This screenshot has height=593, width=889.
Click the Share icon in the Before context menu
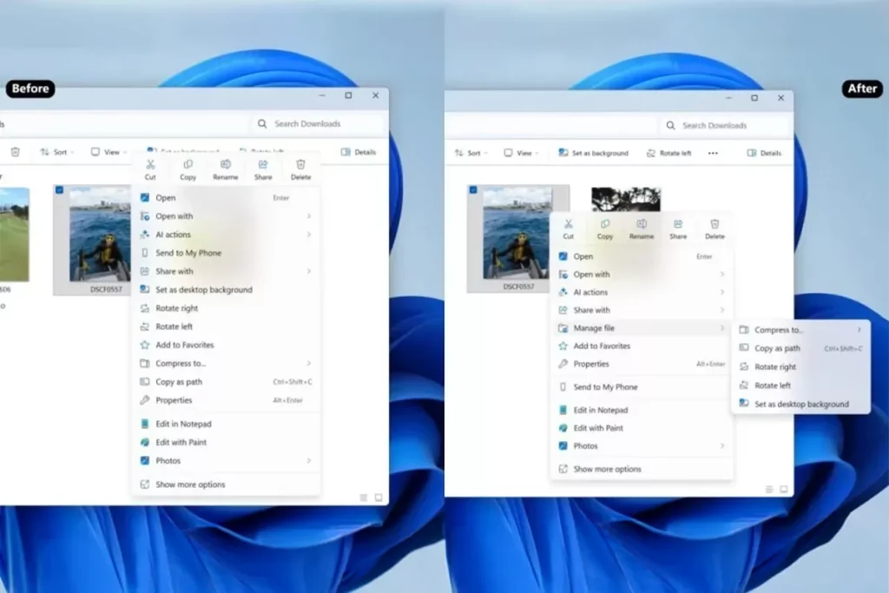(x=263, y=165)
